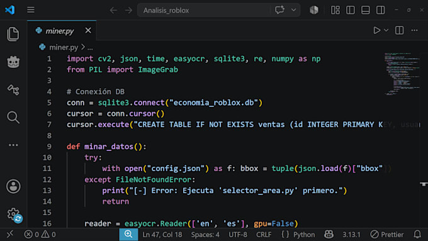Image resolution: width=428 pixels, height=241 pixels.
Task: Click miner.py in the breadcrumb
Action: pos(64,47)
